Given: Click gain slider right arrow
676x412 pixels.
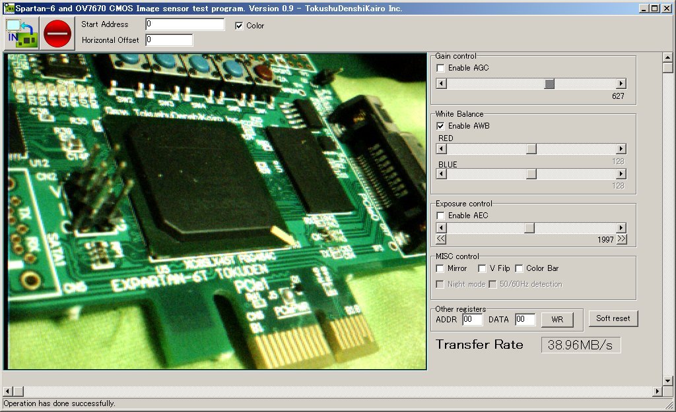Looking at the screenshot, I should [621, 84].
